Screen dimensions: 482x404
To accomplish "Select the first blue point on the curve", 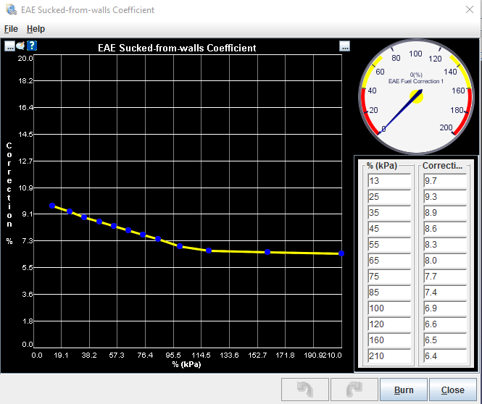I will click(52, 206).
